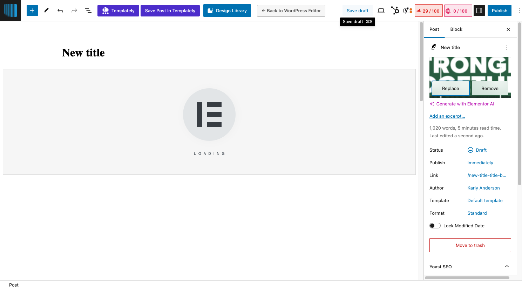Select the Tools pen icon
Viewport: 522px width, 289px height.
pos(46,11)
